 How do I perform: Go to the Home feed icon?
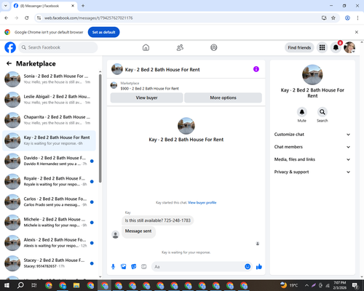tap(146, 47)
